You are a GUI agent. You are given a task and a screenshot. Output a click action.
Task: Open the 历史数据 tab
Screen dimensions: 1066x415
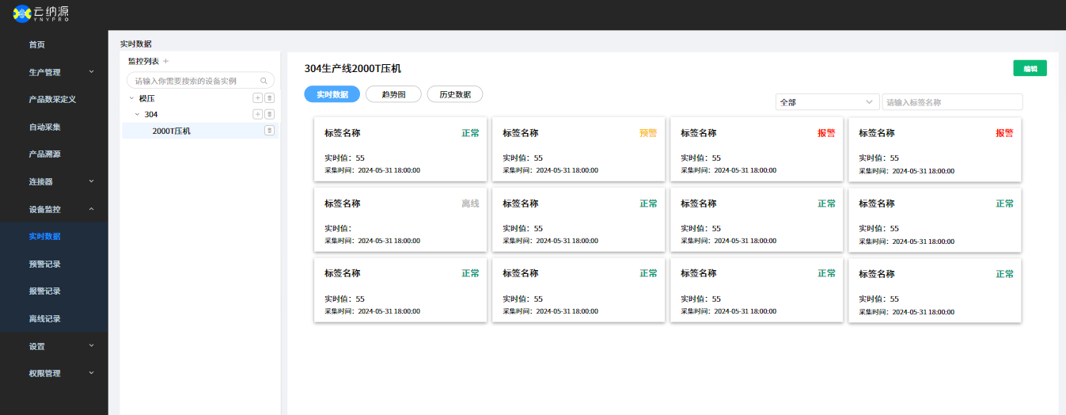click(x=454, y=94)
